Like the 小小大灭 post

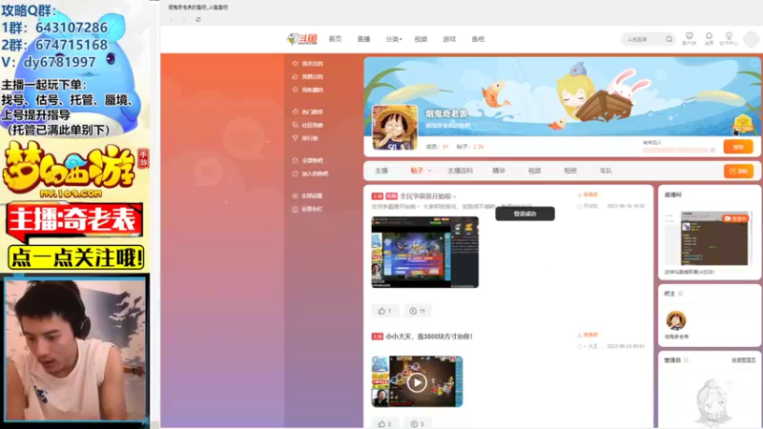coord(385,424)
